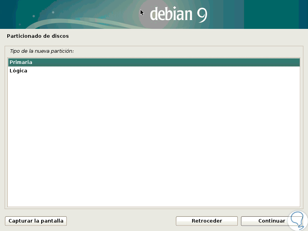Select the Primaria partition type
Viewport: 308px width, 231px height.
point(154,62)
